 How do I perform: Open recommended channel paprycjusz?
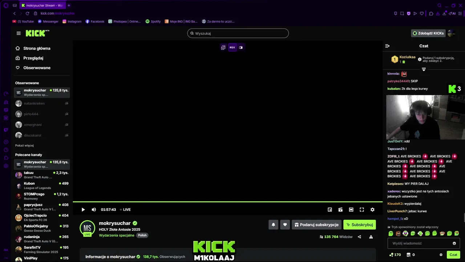coord(42,207)
